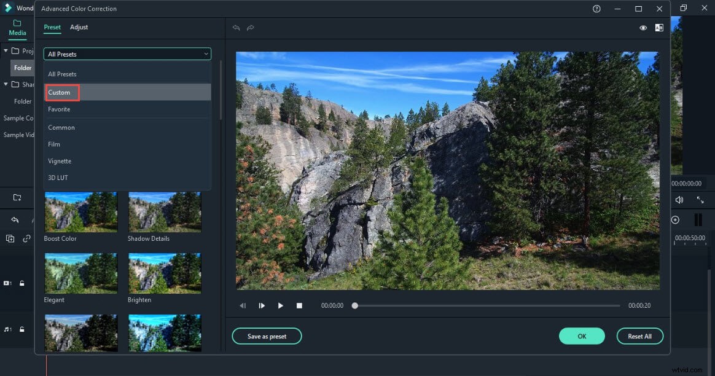Switch to the Adjust tab
715x376 pixels.
coord(79,27)
